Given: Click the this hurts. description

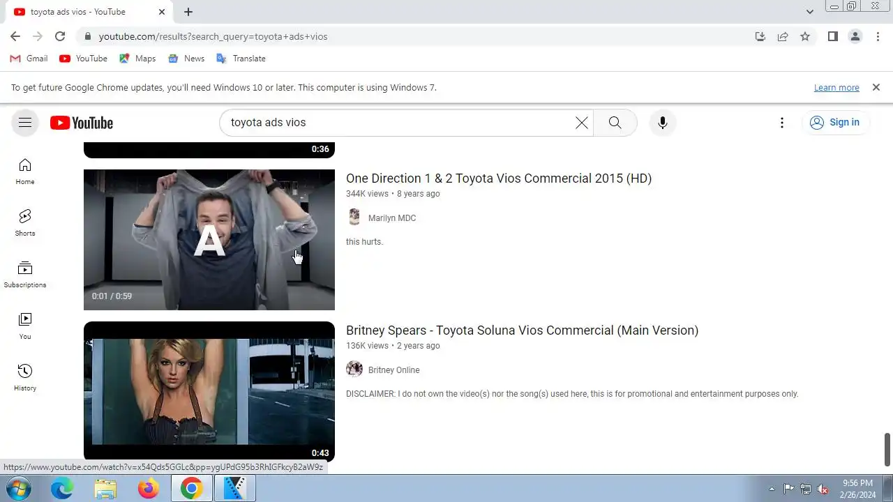Looking at the screenshot, I should click(364, 242).
